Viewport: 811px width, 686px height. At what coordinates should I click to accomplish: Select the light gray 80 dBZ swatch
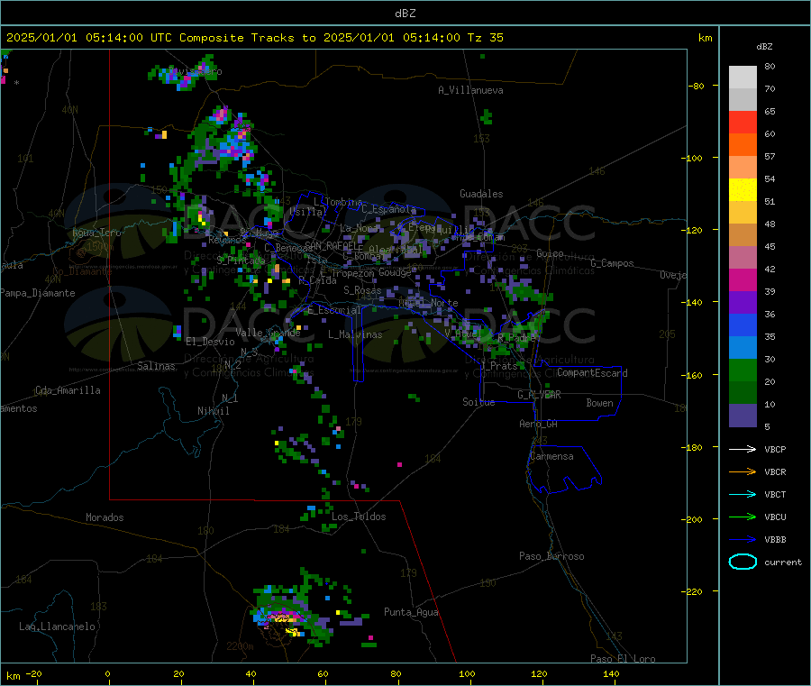[x=743, y=78]
